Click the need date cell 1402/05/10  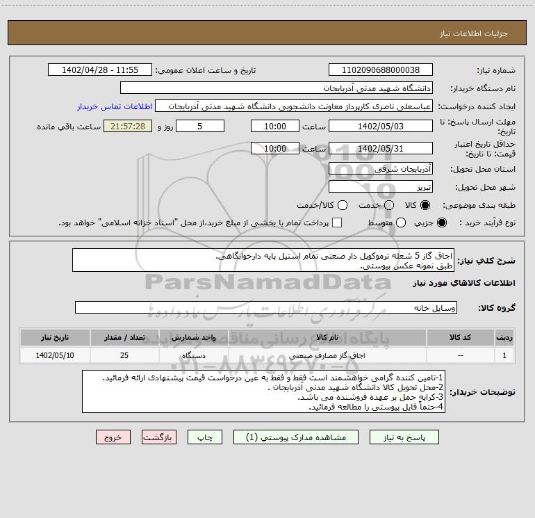[55, 355]
